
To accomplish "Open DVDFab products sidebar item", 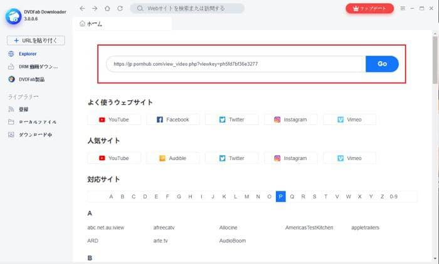I will point(31,79).
